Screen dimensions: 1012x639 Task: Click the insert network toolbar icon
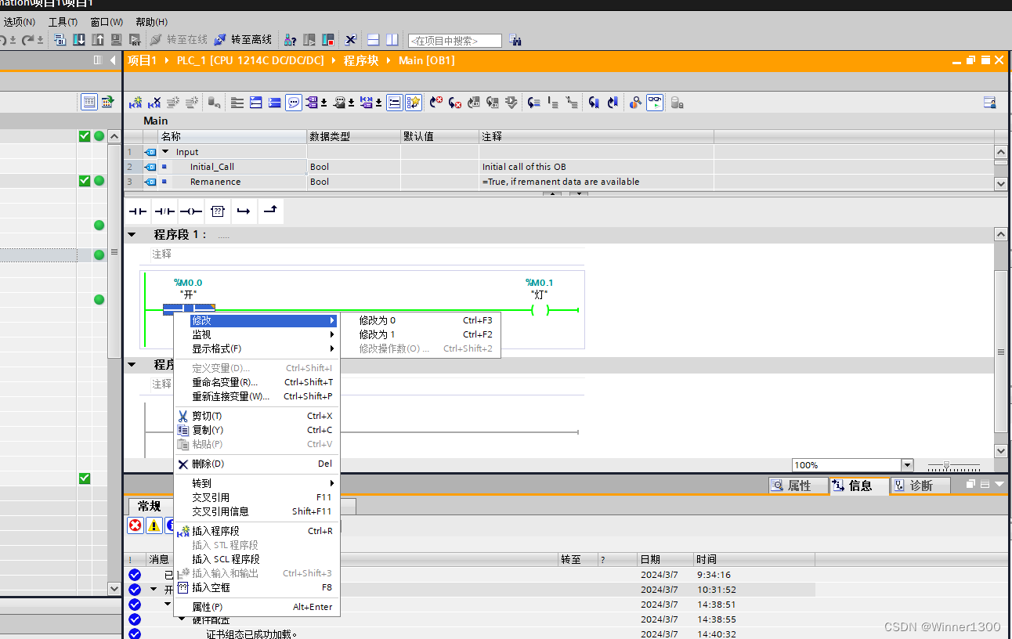tap(136, 103)
